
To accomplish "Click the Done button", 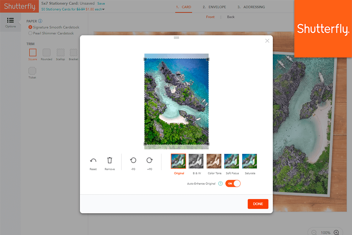I will 258,204.
